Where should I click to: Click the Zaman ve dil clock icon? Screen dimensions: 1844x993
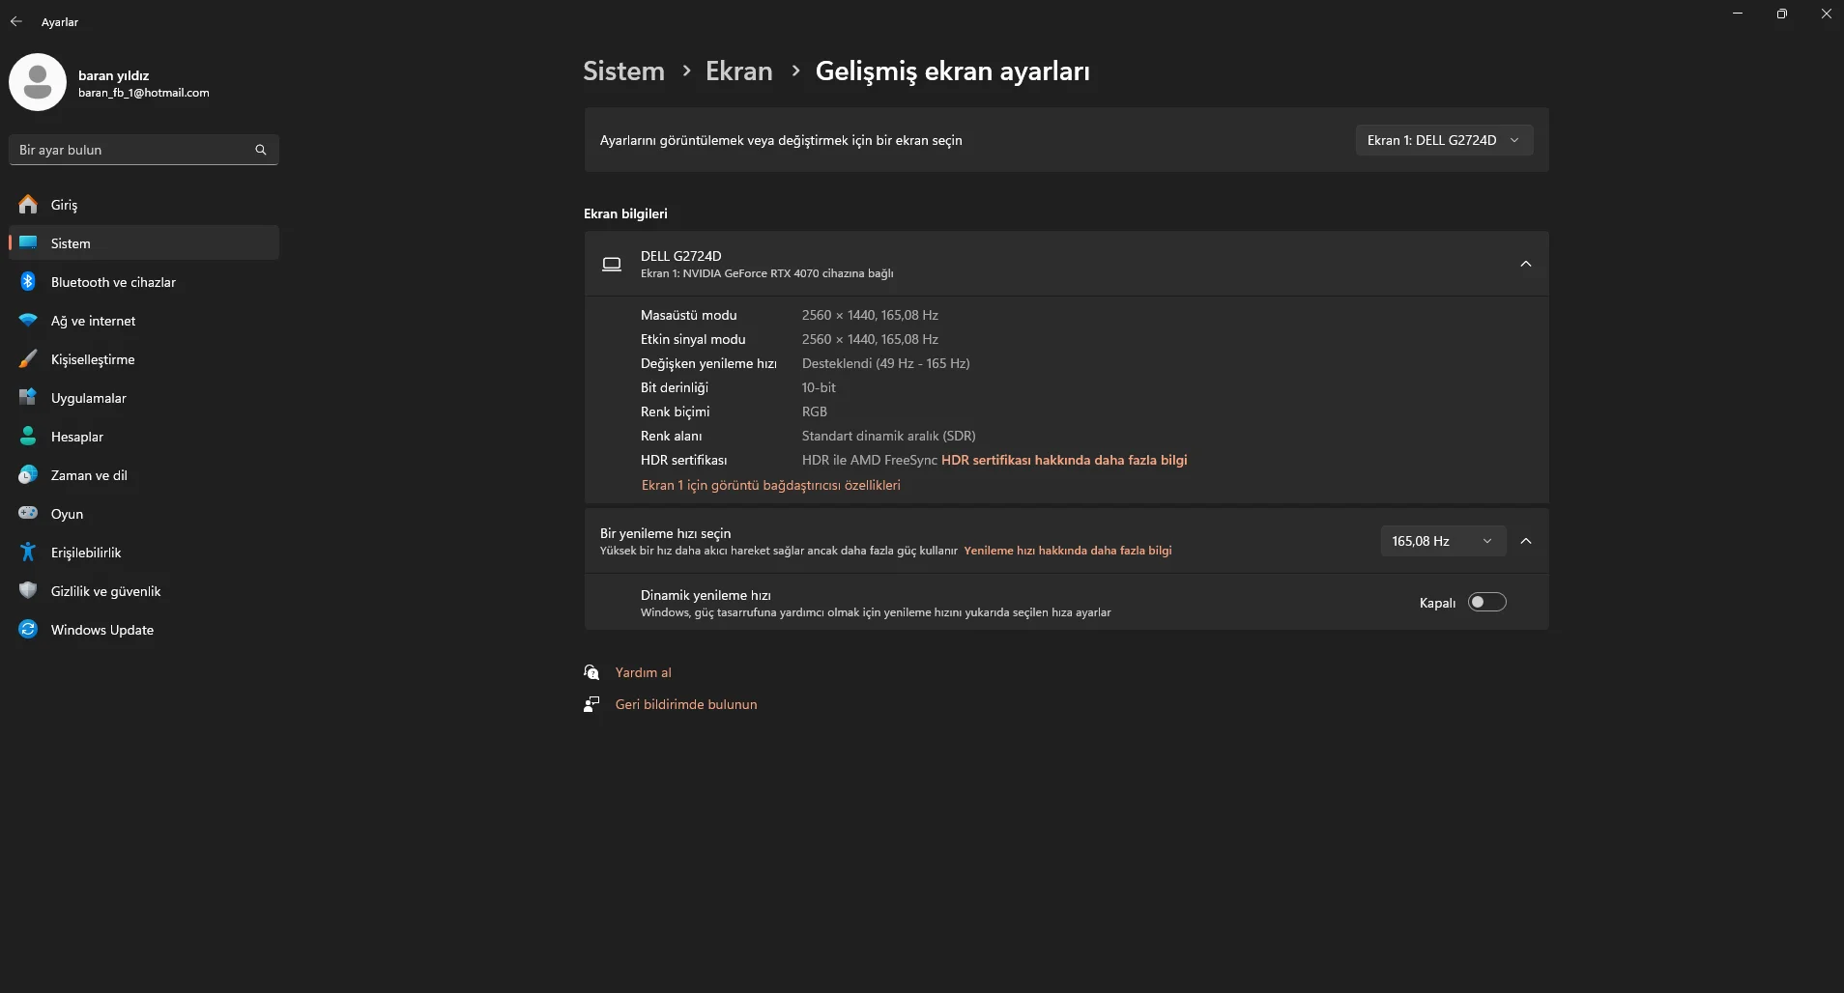pyautogui.click(x=28, y=474)
